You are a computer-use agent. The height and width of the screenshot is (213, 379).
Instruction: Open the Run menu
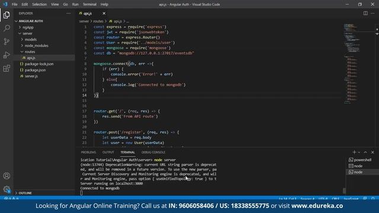click(x=75, y=4)
